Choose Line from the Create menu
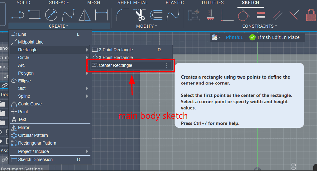317x171 pixels. coord(50,34)
